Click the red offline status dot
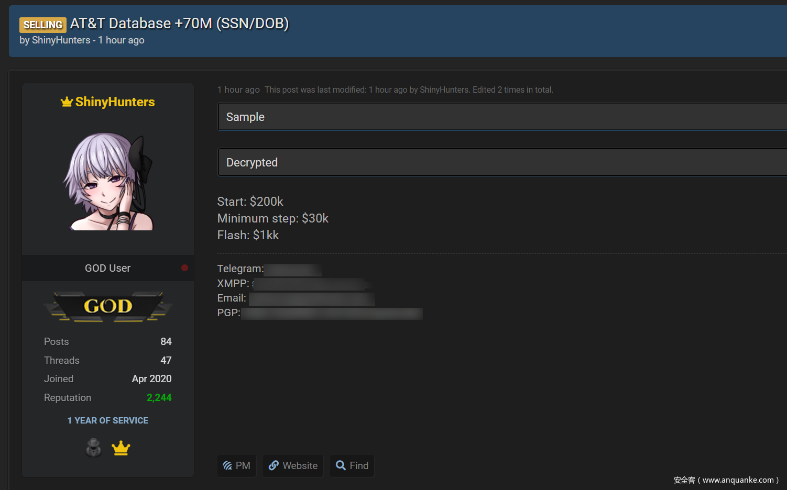The height and width of the screenshot is (490, 787). pyautogui.click(x=184, y=268)
